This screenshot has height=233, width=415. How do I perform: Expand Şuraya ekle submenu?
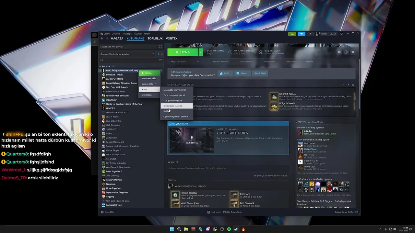click(149, 84)
